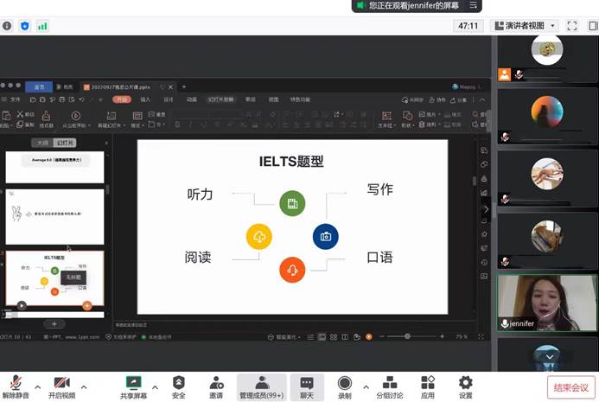Open the 文本框 text box dropdown
Screen dimensions: 599x402
(386, 119)
